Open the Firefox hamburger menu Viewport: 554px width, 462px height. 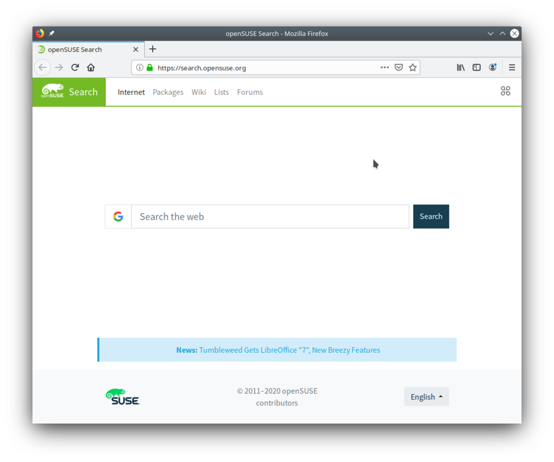[x=512, y=67]
